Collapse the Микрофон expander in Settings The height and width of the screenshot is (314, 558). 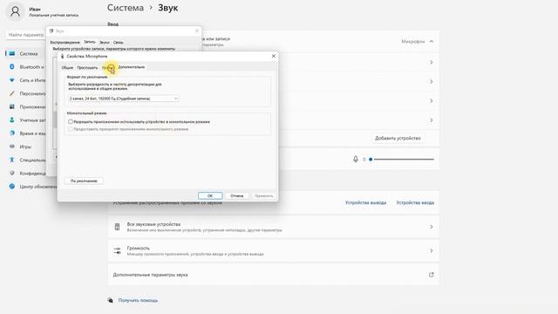tap(432, 41)
